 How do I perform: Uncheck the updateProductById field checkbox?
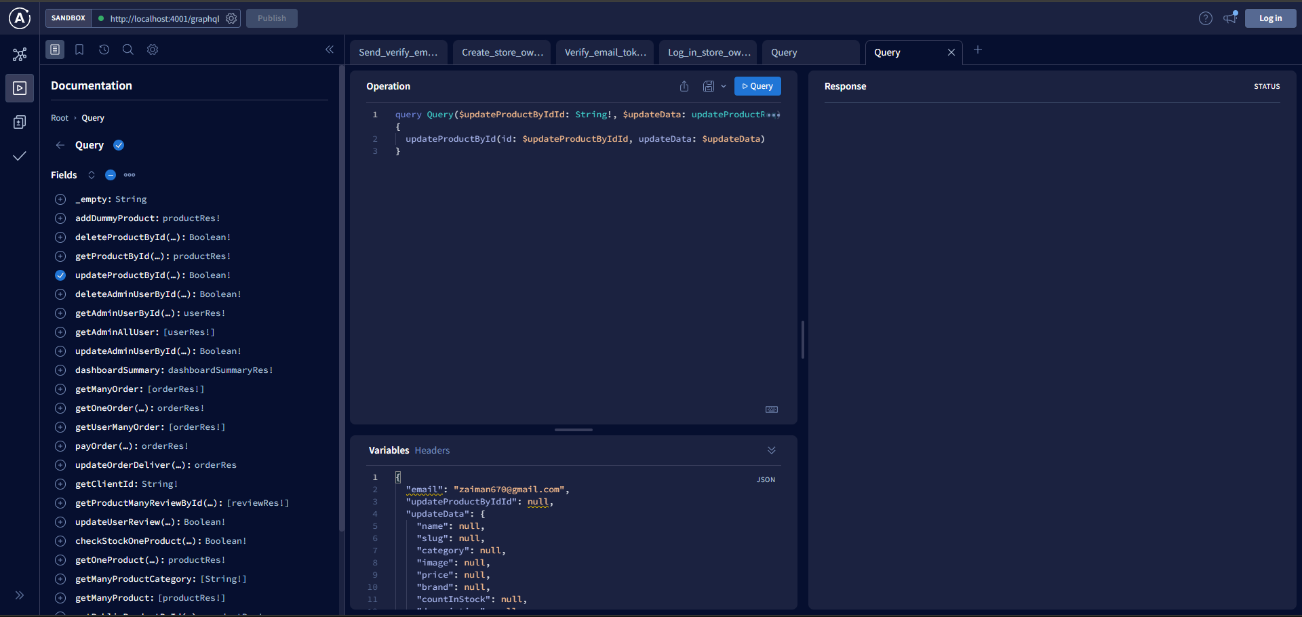60,275
